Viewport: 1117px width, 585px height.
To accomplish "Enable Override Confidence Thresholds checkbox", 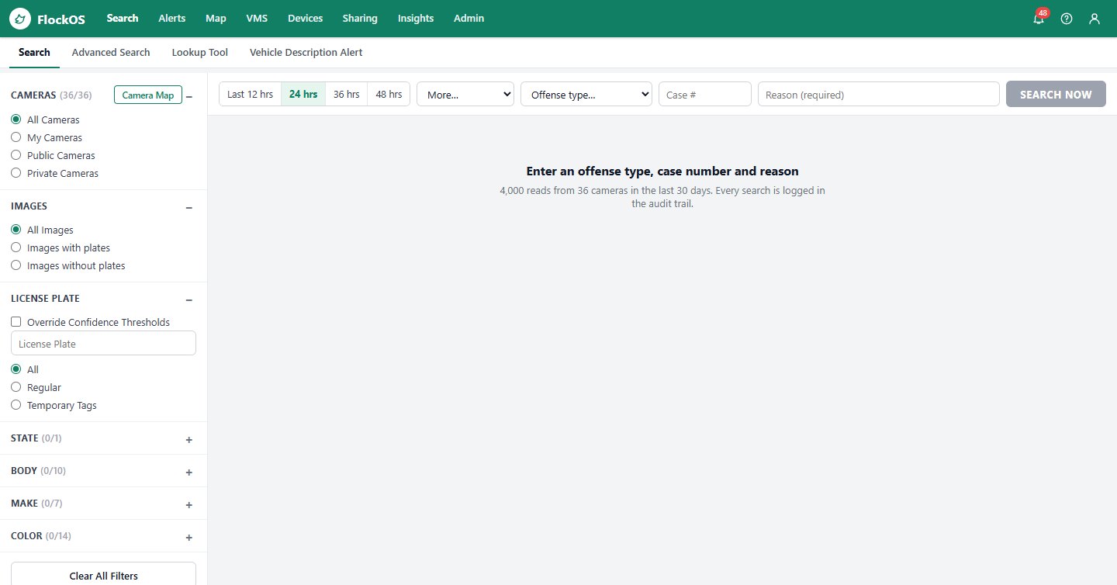I will click(16, 322).
